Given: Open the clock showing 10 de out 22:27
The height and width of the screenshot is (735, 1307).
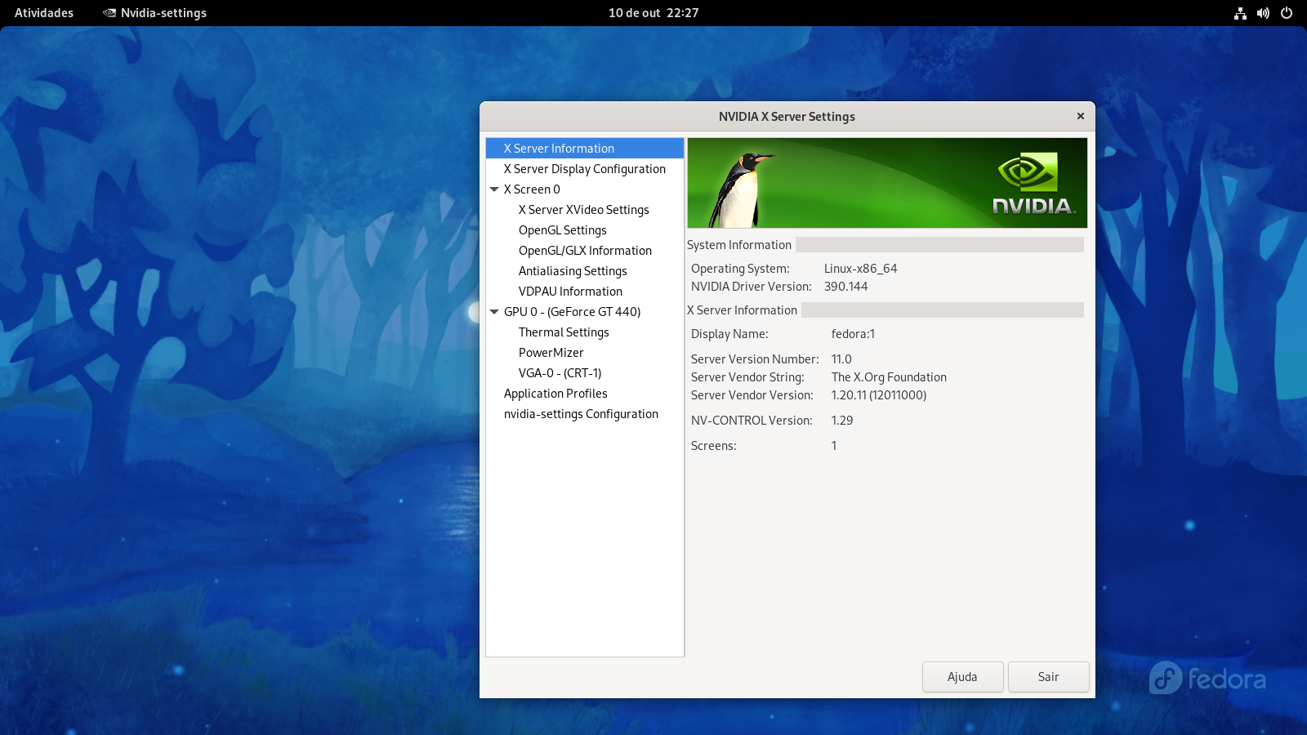Looking at the screenshot, I should (653, 13).
